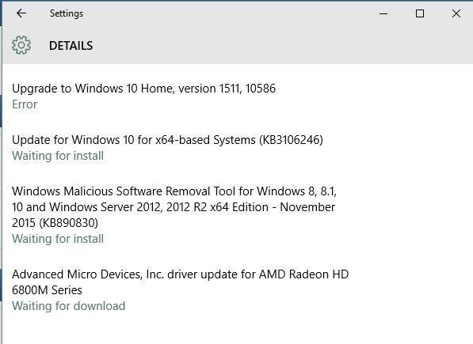Minimize the Settings window
473x344 pixels.
383,13
